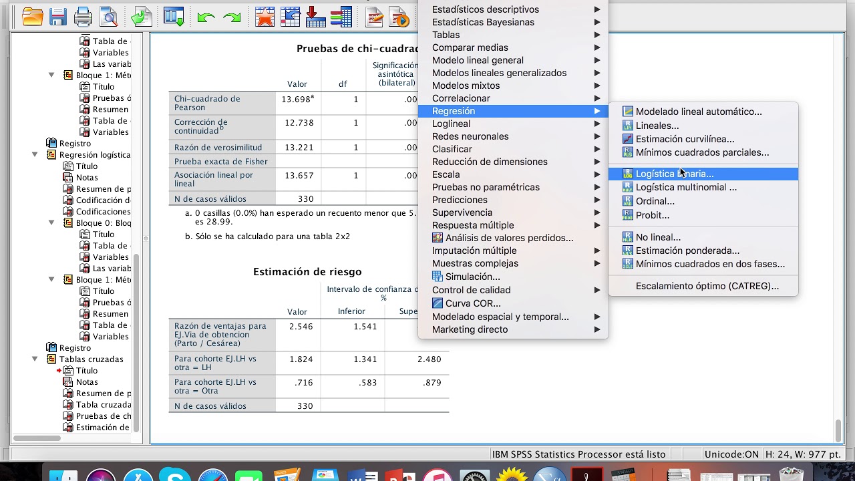Image resolution: width=855 pixels, height=481 pixels.
Task: Open Curva COR menu entry
Action: (x=513, y=303)
